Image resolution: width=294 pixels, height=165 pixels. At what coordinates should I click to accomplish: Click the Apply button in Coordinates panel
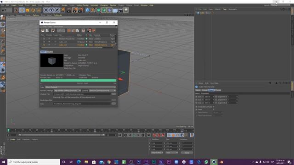pyautogui.click(x=187, y=153)
